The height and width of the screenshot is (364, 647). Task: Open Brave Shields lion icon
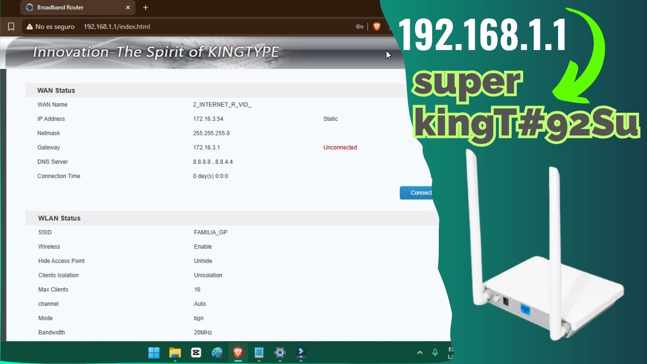377,27
